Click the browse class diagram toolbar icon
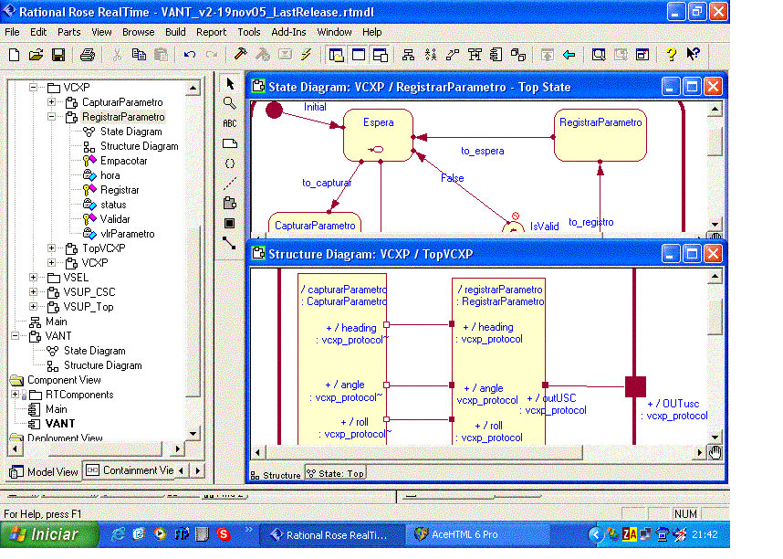 point(408,55)
